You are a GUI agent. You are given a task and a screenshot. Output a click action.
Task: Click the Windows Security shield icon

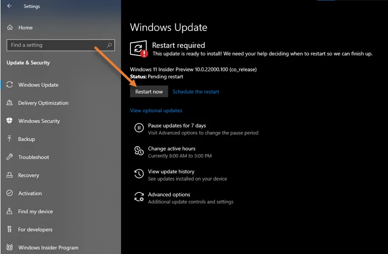9,121
